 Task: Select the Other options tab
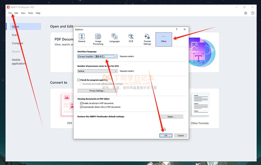(163, 39)
